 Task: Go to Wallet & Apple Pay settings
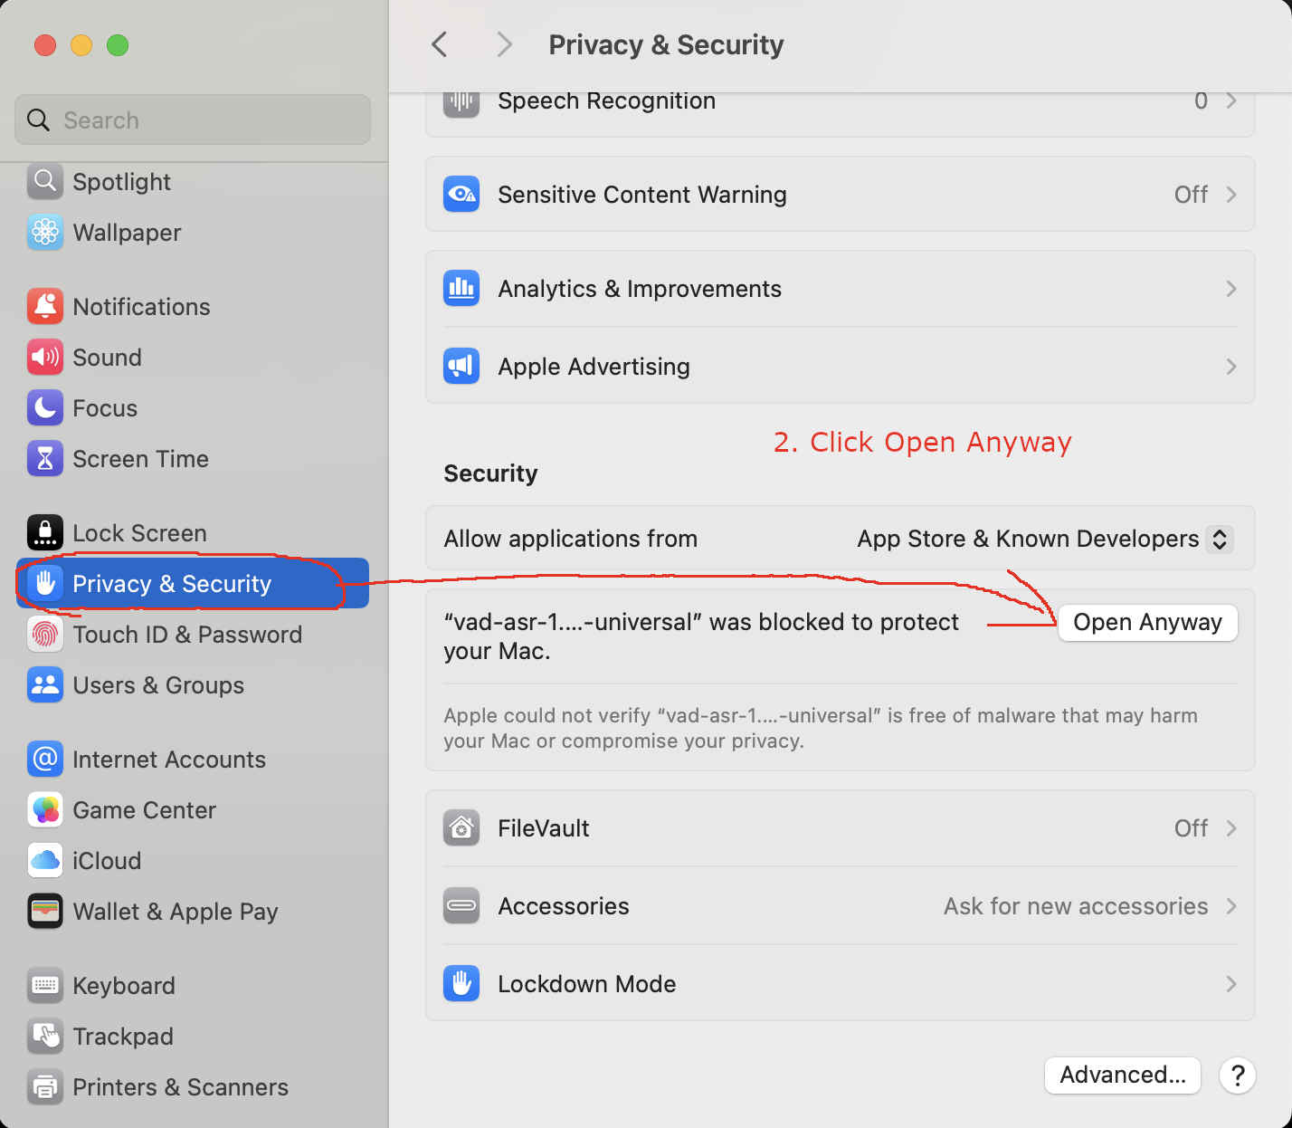175,912
